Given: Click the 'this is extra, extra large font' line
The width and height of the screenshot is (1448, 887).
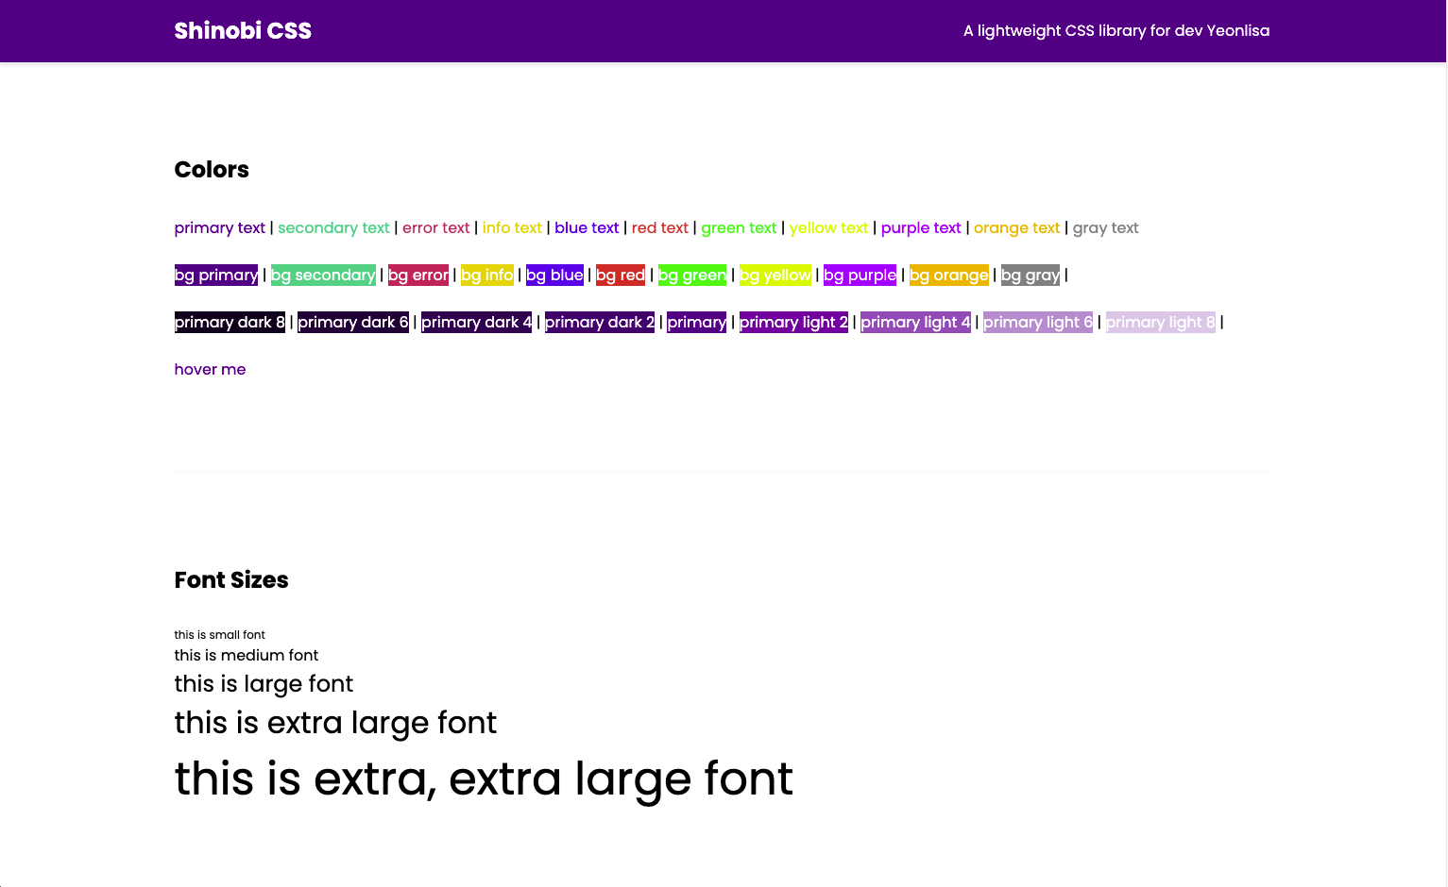Looking at the screenshot, I should [x=484, y=779].
